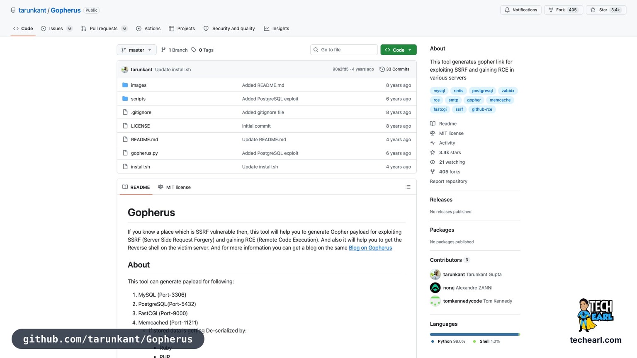Star the repository using the star icon
Viewport: 637px width, 358px height.
pyautogui.click(x=593, y=10)
